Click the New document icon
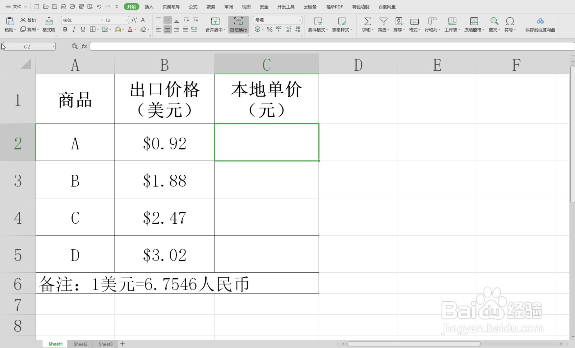Image resolution: width=575 pixels, height=348 pixels. tap(37, 6)
